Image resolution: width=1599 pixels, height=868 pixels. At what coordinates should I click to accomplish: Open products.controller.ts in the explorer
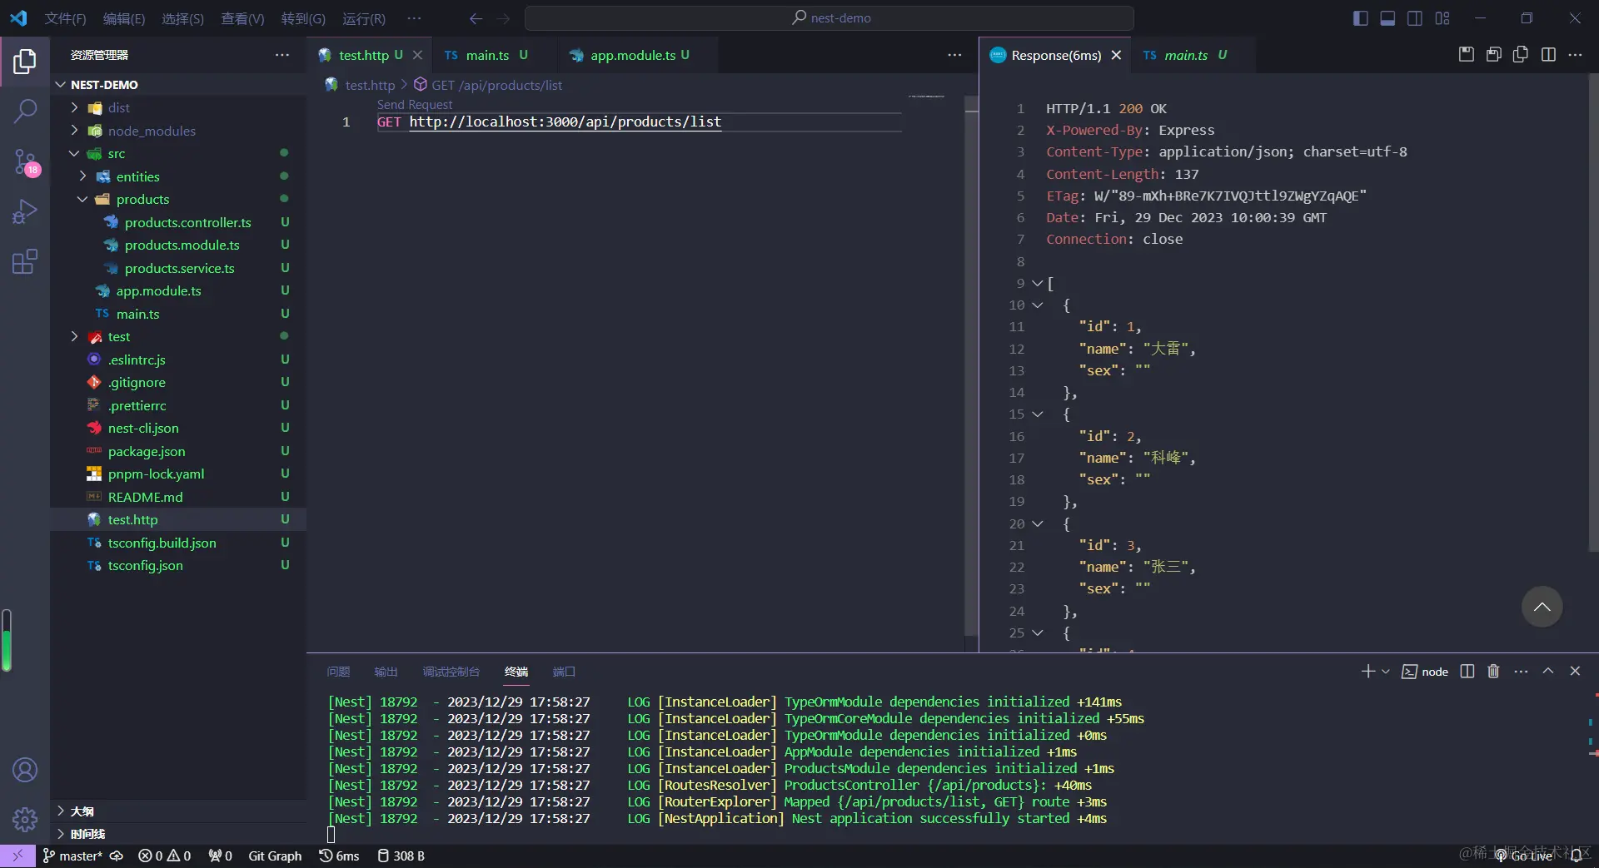pos(187,222)
